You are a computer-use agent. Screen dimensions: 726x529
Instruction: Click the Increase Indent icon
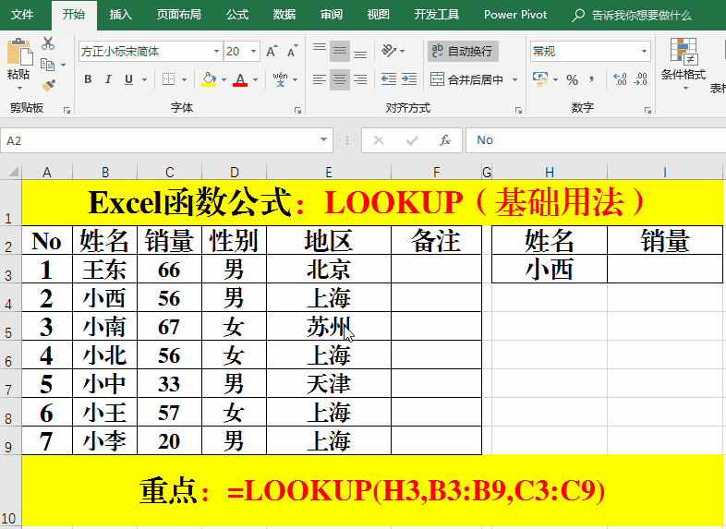[409, 79]
